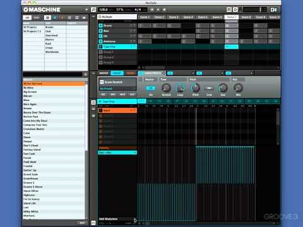Click the controller panel icon at far right
The width and height of the screenshot is (303, 227).
[x=273, y=9]
